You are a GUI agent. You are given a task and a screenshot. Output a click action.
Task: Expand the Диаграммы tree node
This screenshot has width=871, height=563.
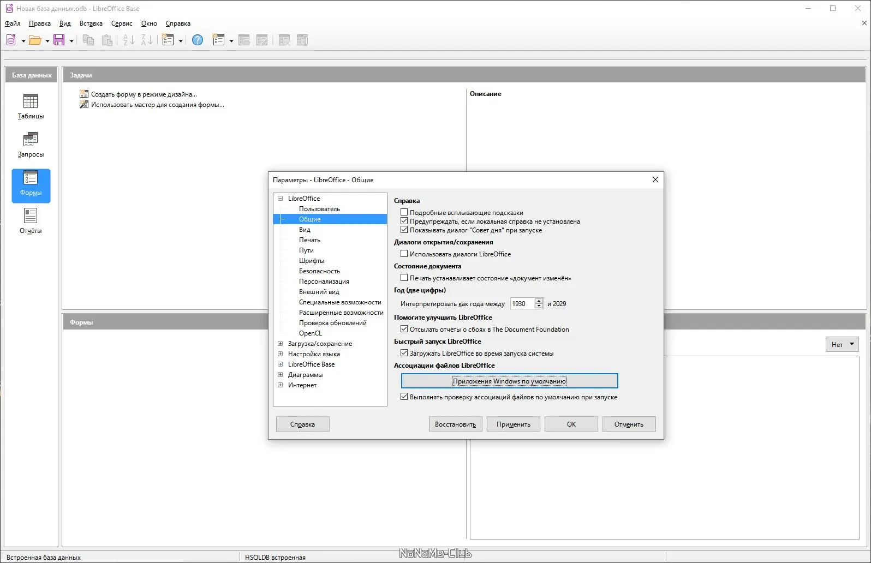281,375
